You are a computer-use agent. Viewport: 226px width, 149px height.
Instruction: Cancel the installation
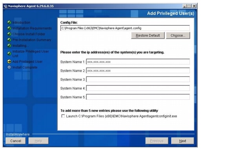[x=16, y=141]
